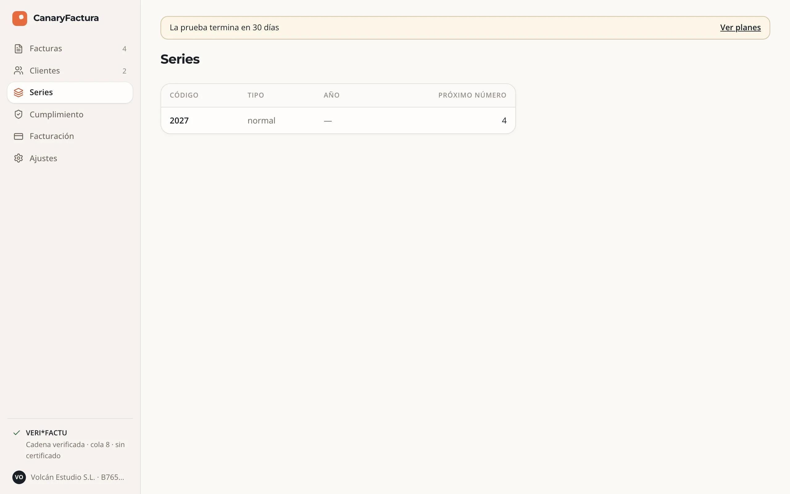Viewport: 790px width, 494px height.
Task: Click the VERI*FACTU green checkmark icon
Action: (x=17, y=433)
